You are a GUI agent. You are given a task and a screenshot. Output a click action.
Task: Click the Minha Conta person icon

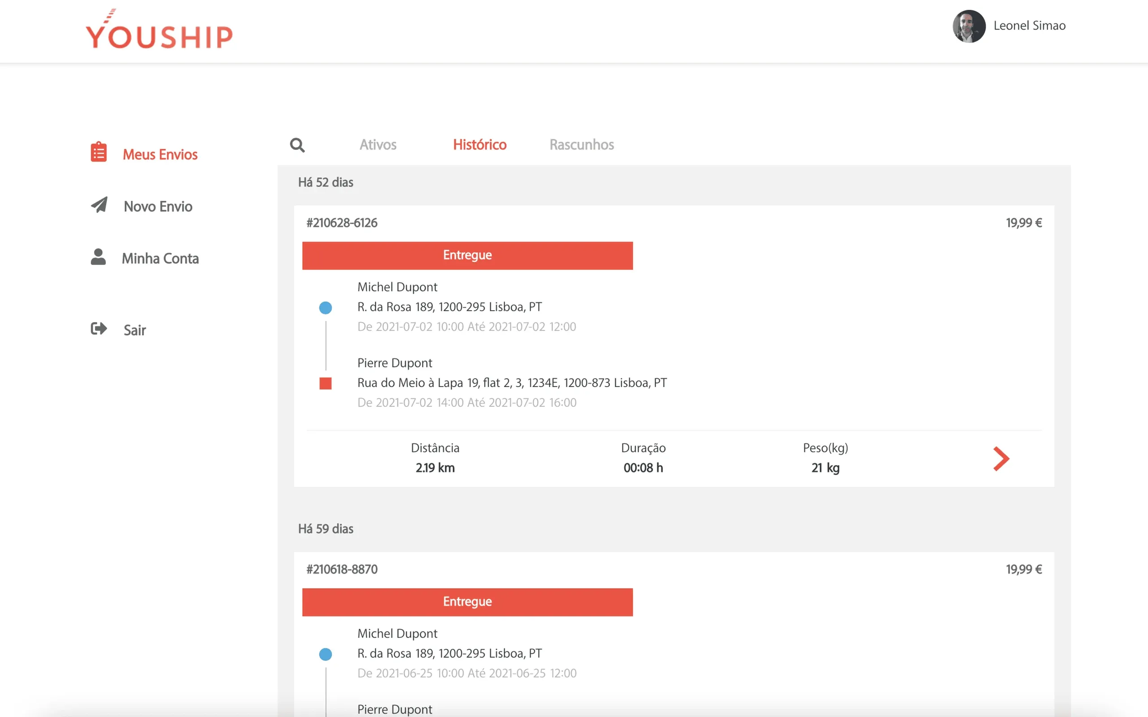[98, 256]
